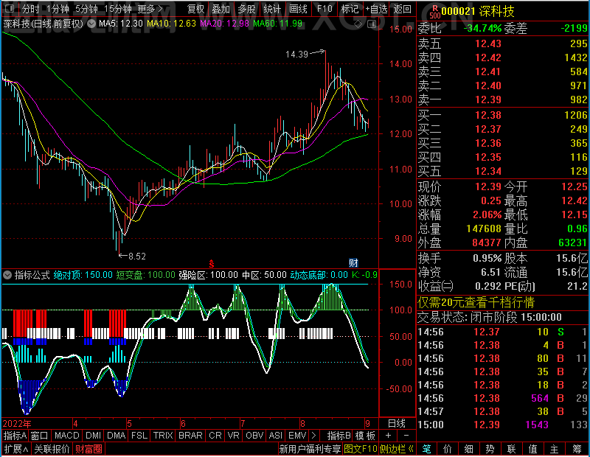Click 仅需20元查看千档行情 promo link

(x=476, y=302)
